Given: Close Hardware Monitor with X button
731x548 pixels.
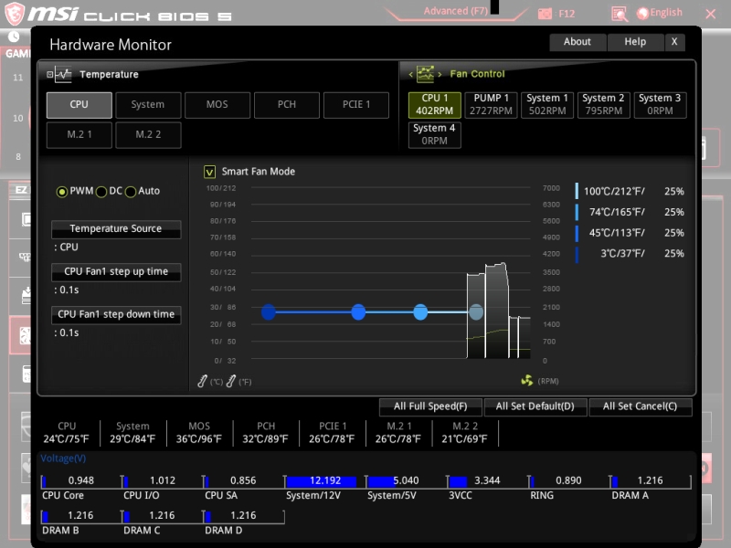Looking at the screenshot, I should (x=674, y=42).
